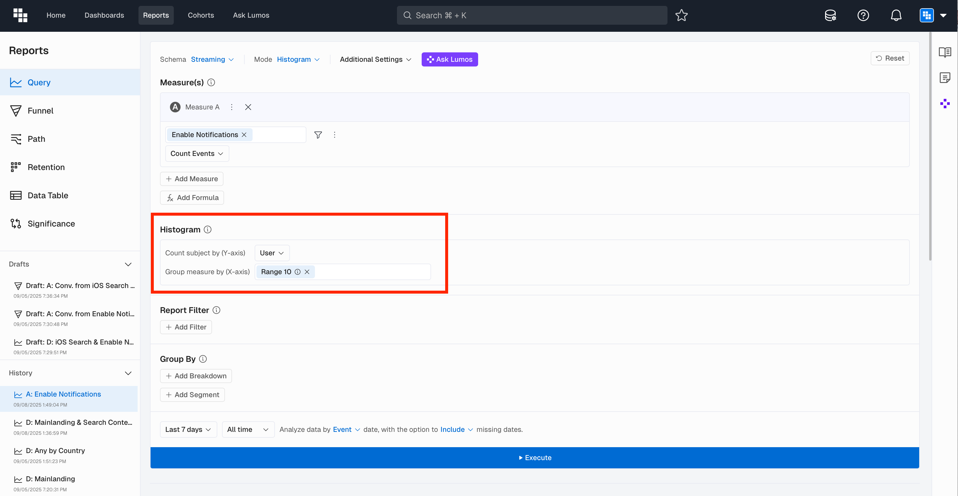958x496 pixels.
Task: Open the notifications bell
Action: tap(896, 15)
